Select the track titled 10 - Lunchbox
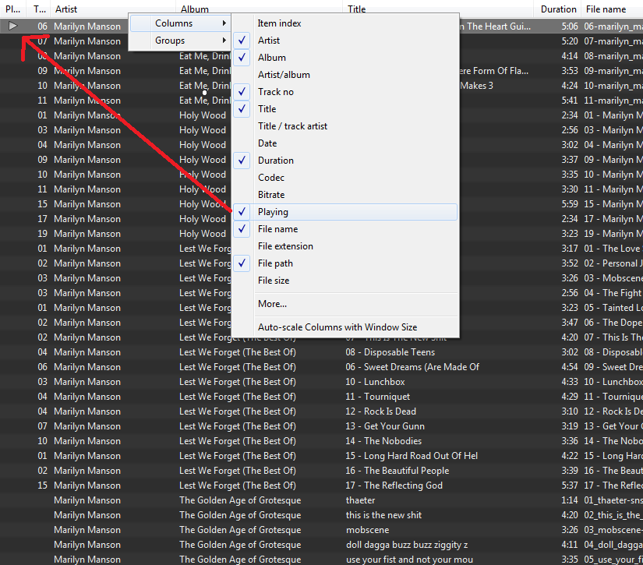The width and height of the screenshot is (643, 565). pos(375,382)
